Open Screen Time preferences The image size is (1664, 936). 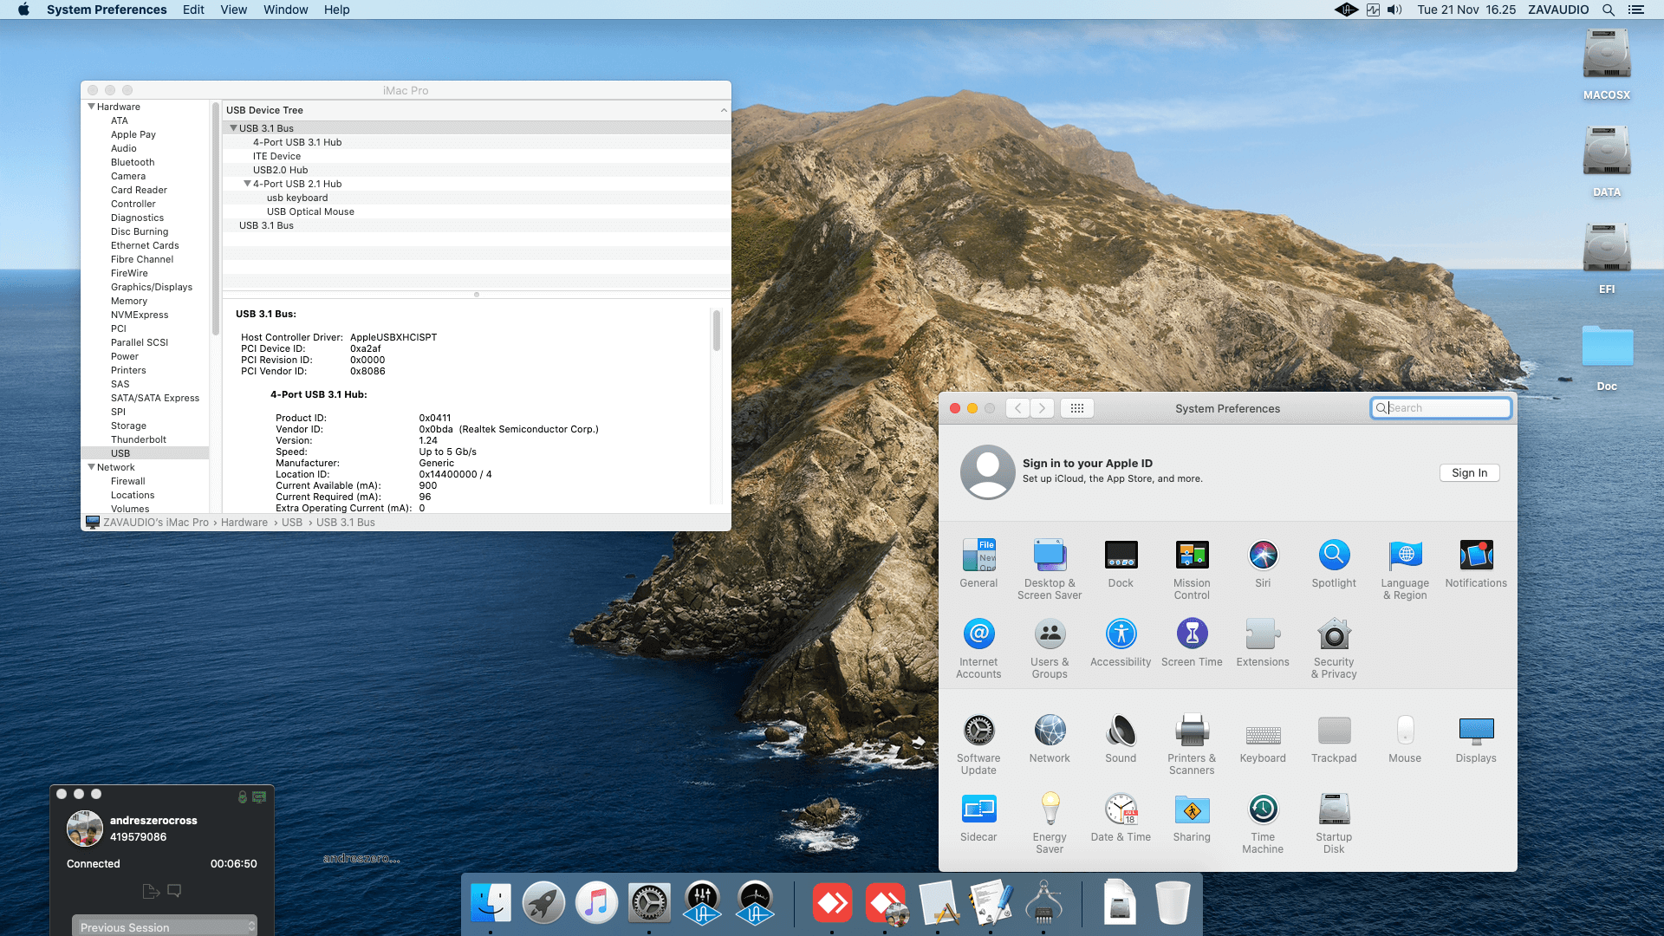point(1192,642)
